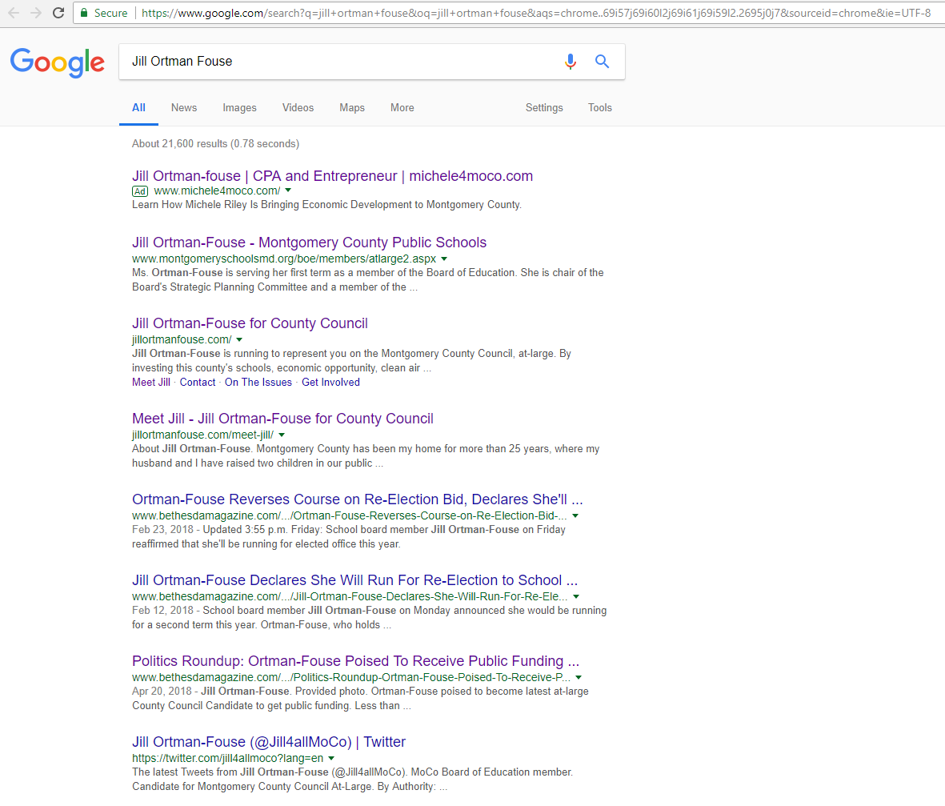Open the Get Involved sitelink
Image resolution: width=945 pixels, height=806 pixels.
coord(330,383)
